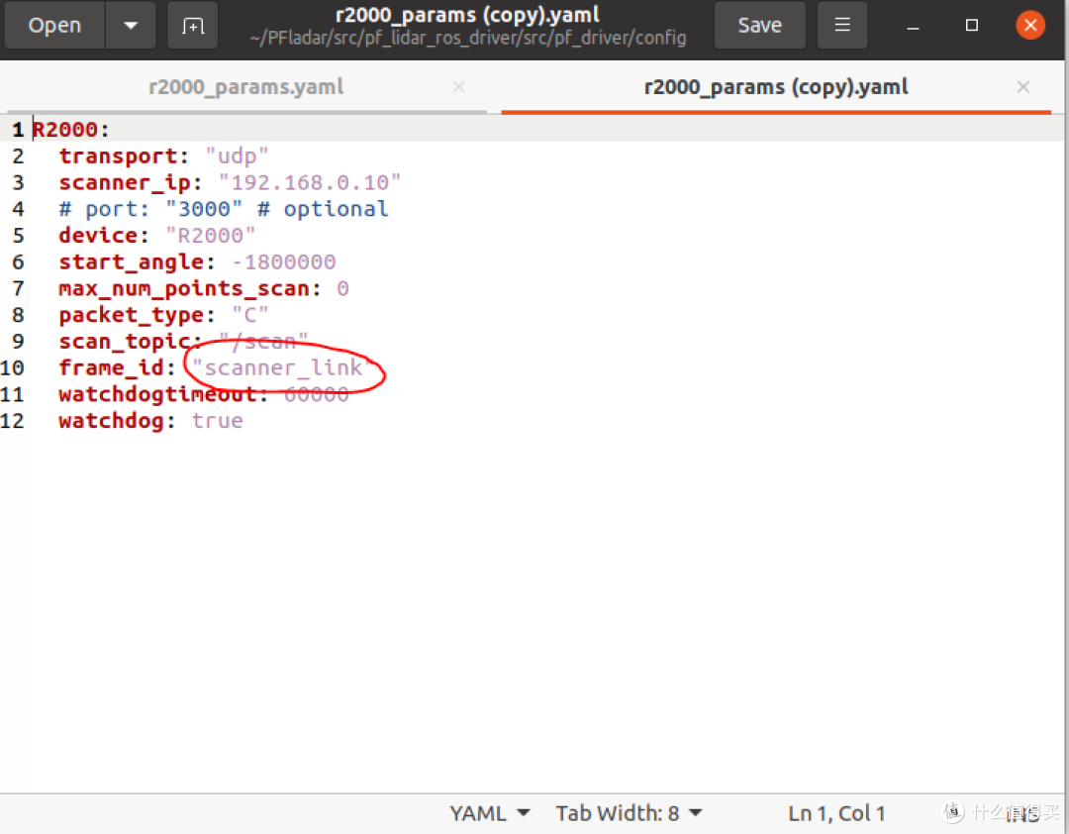Save the current file
This screenshot has width=1069, height=834.
click(759, 25)
